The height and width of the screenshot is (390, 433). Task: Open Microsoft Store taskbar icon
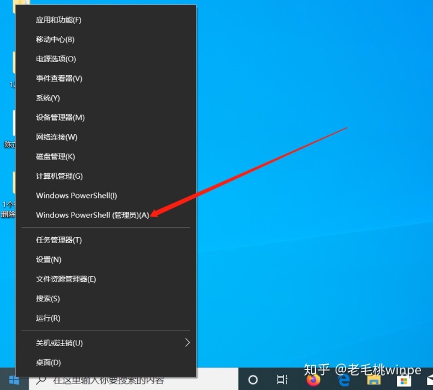404,380
